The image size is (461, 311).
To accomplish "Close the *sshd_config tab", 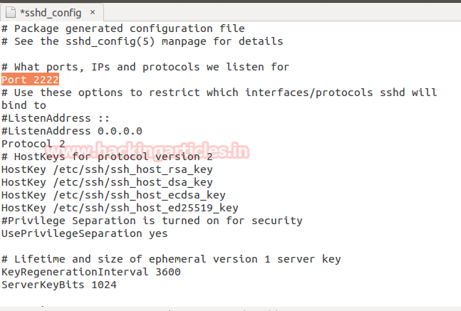I will point(93,11).
